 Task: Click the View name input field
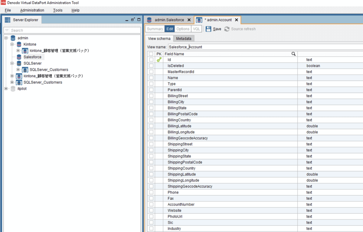[265, 47]
